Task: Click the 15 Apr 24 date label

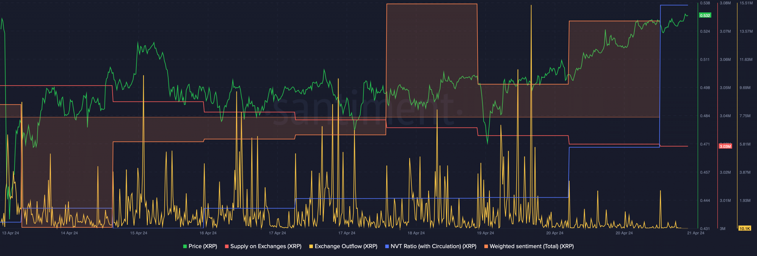Action: (x=139, y=233)
